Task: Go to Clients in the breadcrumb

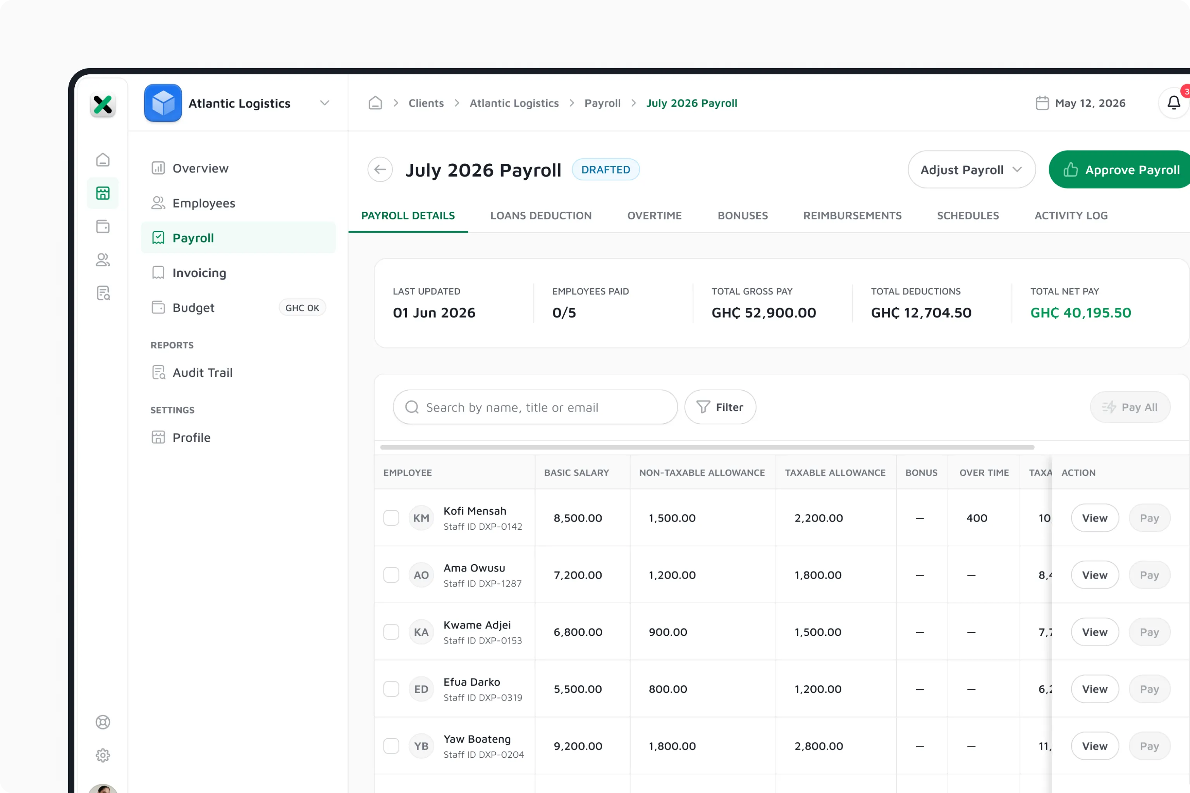Action: point(426,103)
